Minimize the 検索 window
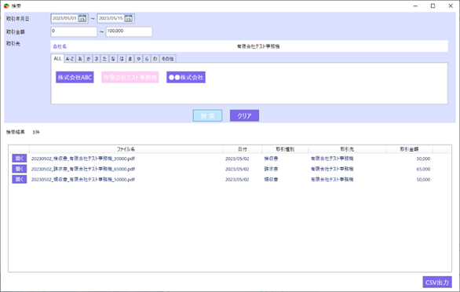Image resolution: width=460 pixels, height=292 pixels. (x=415, y=5)
